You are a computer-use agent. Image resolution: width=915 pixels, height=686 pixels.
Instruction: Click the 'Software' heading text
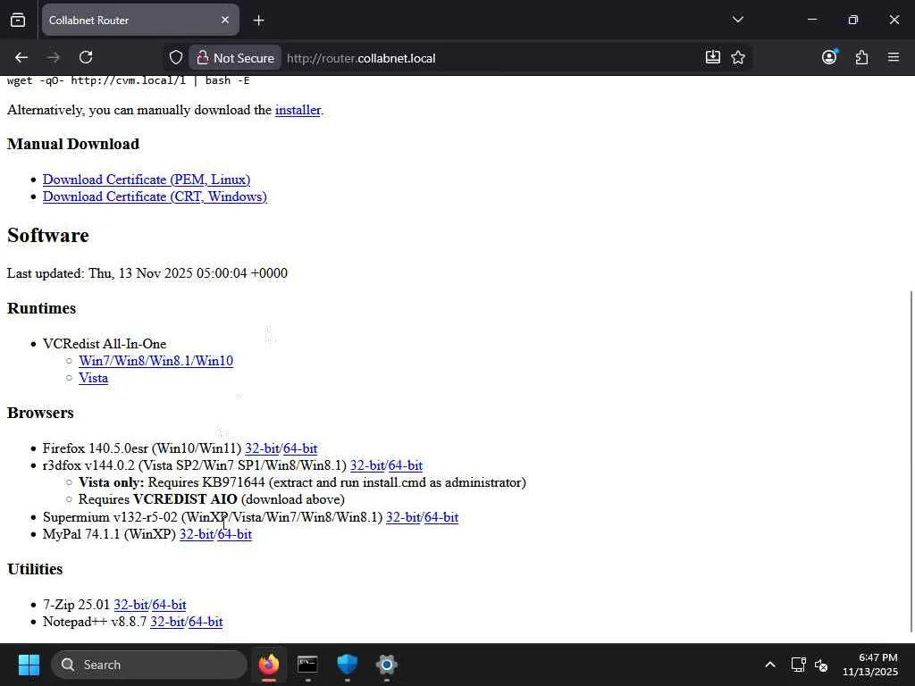(48, 235)
